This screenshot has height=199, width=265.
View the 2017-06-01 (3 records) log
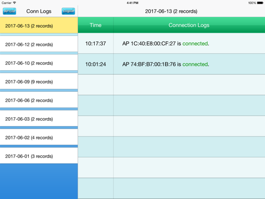(x=39, y=156)
